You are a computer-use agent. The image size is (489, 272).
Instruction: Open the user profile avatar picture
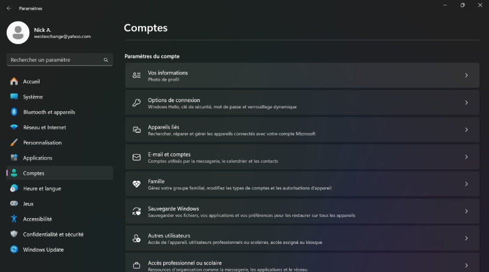(x=18, y=33)
